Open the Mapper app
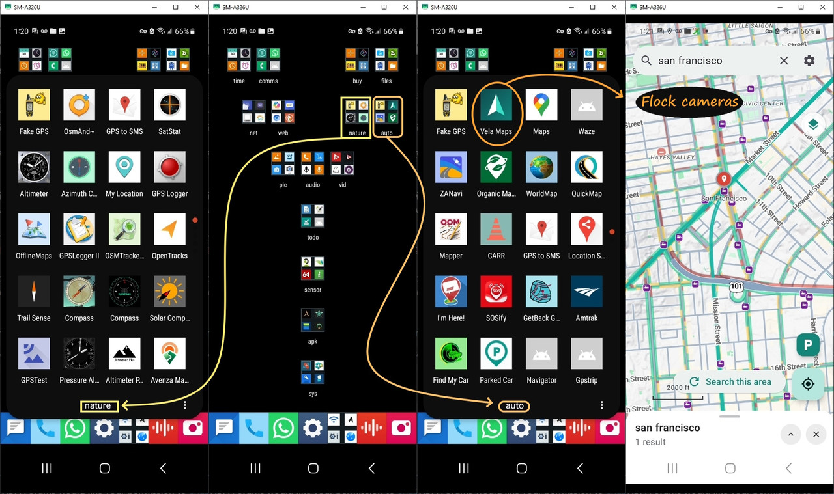Viewport: 834px width, 494px height. [x=451, y=229]
